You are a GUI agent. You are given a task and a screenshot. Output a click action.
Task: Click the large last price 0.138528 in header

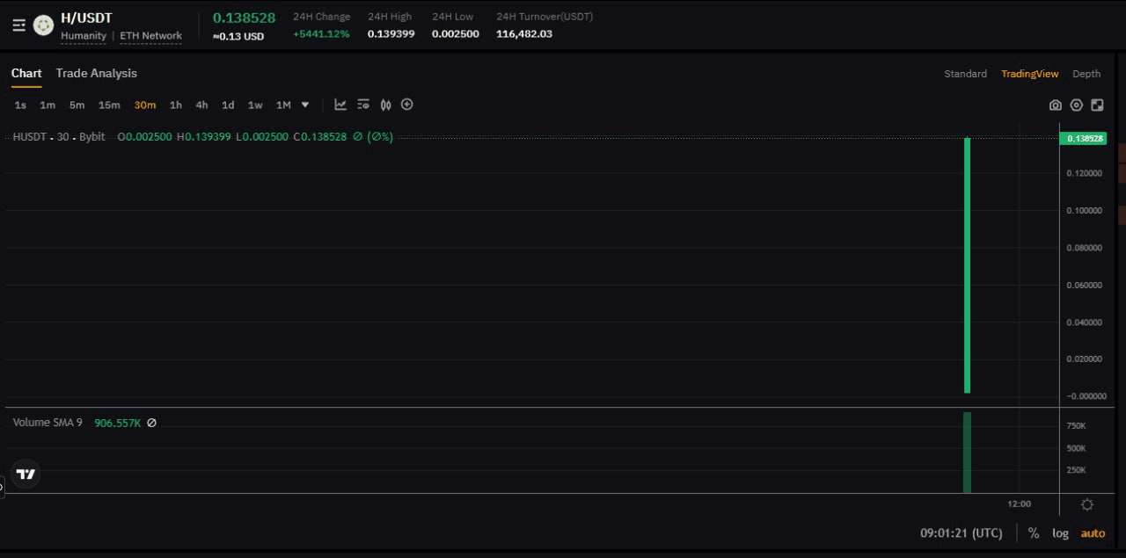[x=244, y=18]
